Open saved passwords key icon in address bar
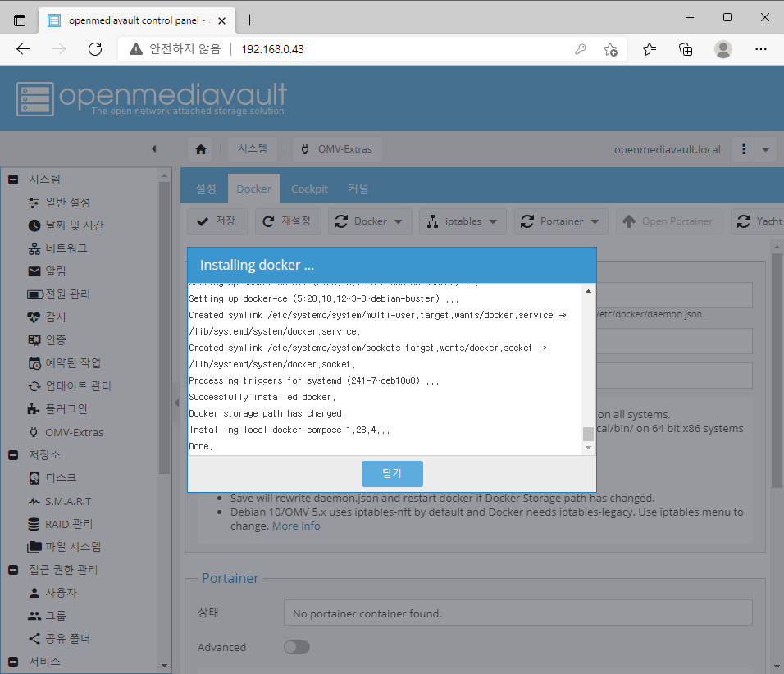The height and width of the screenshot is (674, 784). click(580, 49)
